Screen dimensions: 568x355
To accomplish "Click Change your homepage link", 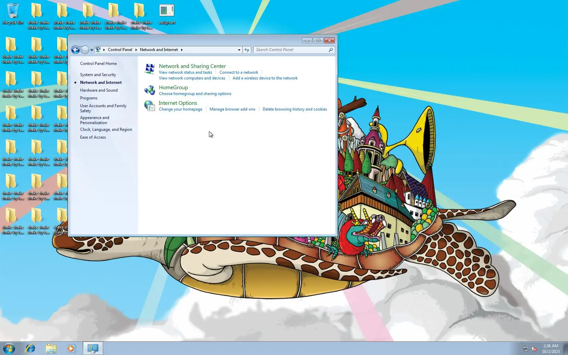I will pos(181,109).
